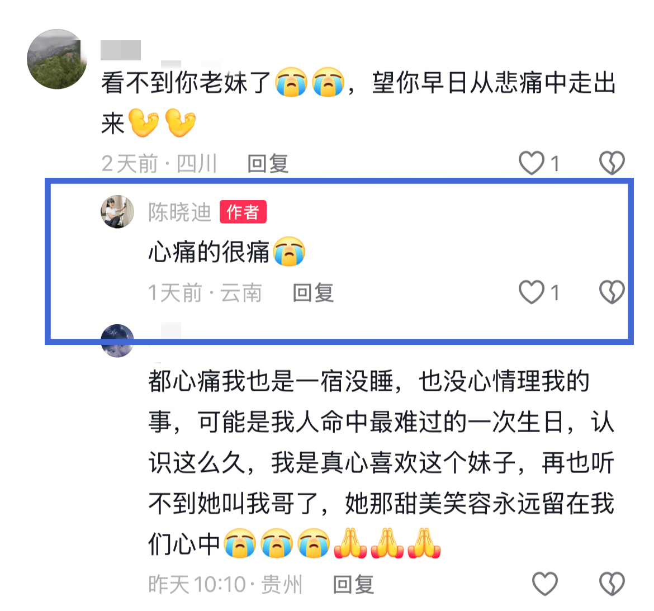Reply to the author's comment from 云南
Viewport: 654px width, 611px height.
[313, 292]
